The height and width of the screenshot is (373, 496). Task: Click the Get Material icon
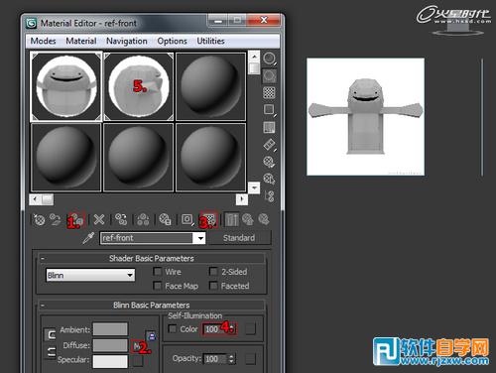pos(39,219)
